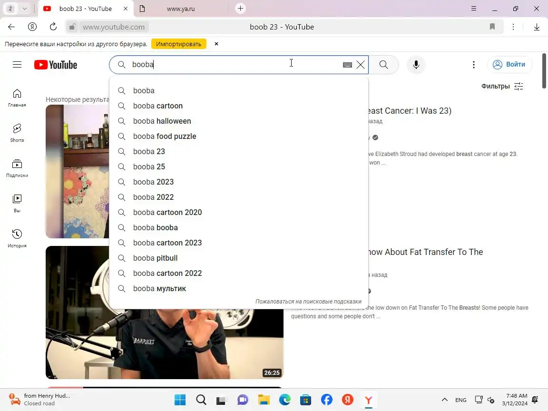Choose suggestion 'booba cartoon 2022'
This screenshot has height=411, width=548.
coord(239,274)
